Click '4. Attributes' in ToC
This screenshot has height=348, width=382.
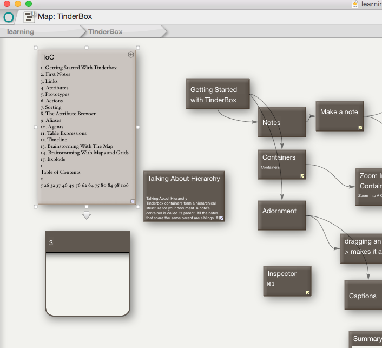click(54, 88)
